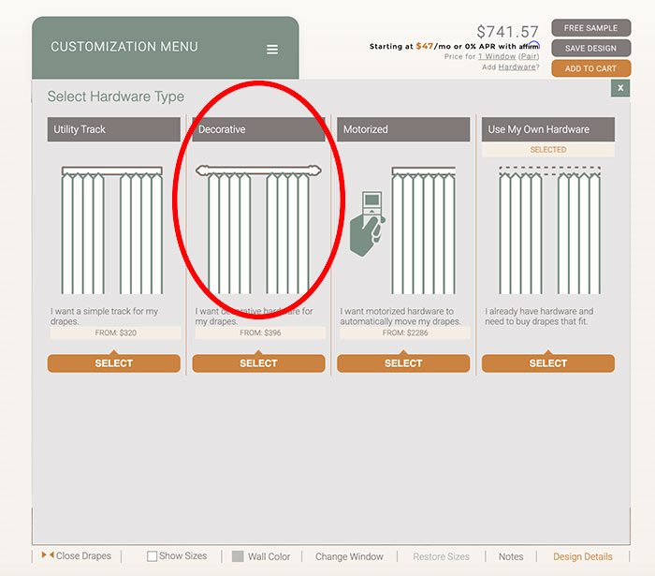Select the Use My Own Hardware option

point(547,363)
